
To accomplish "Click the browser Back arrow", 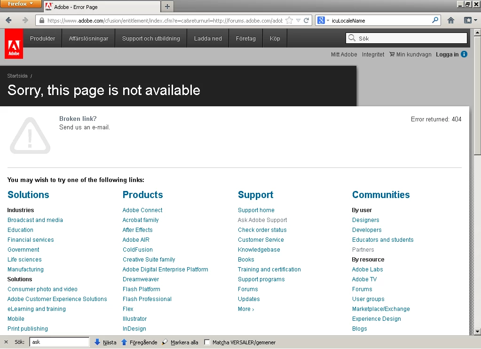I will [x=8, y=20].
